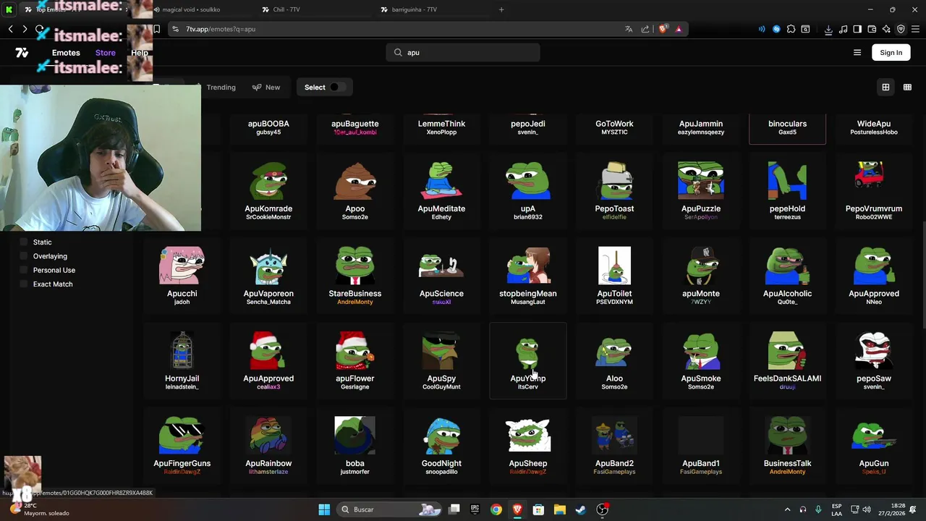Click the Sign In button

coord(891,53)
